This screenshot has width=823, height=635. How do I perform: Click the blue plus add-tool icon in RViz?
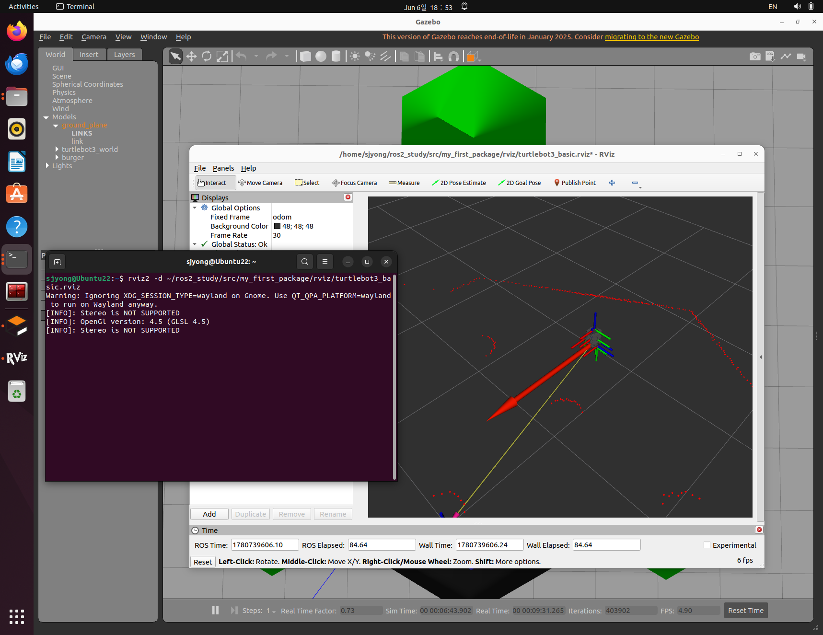pos(612,183)
